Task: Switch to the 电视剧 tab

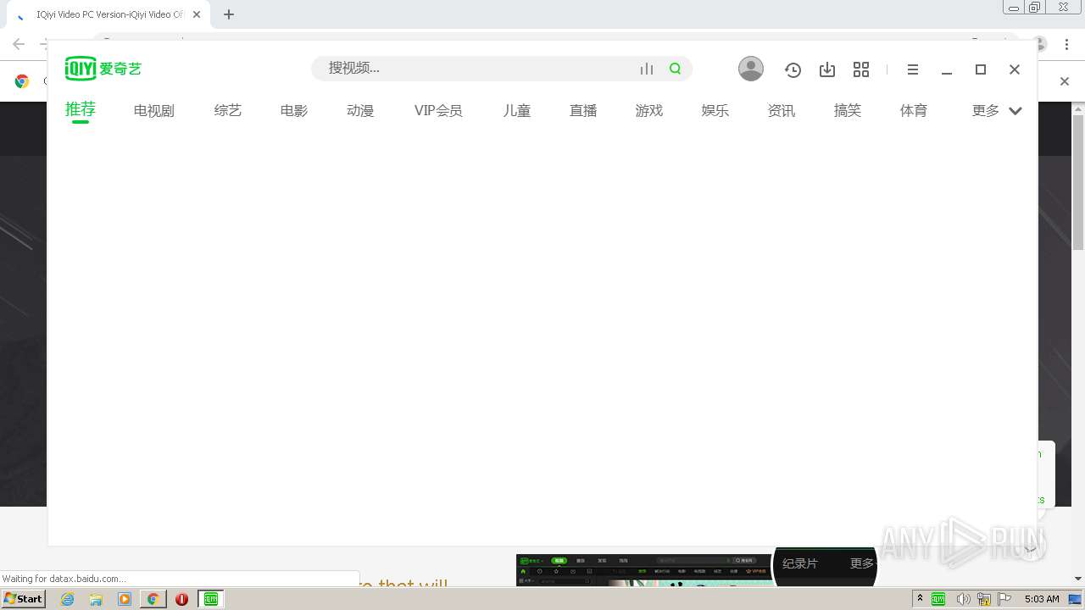Action: pyautogui.click(x=154, y=110)
